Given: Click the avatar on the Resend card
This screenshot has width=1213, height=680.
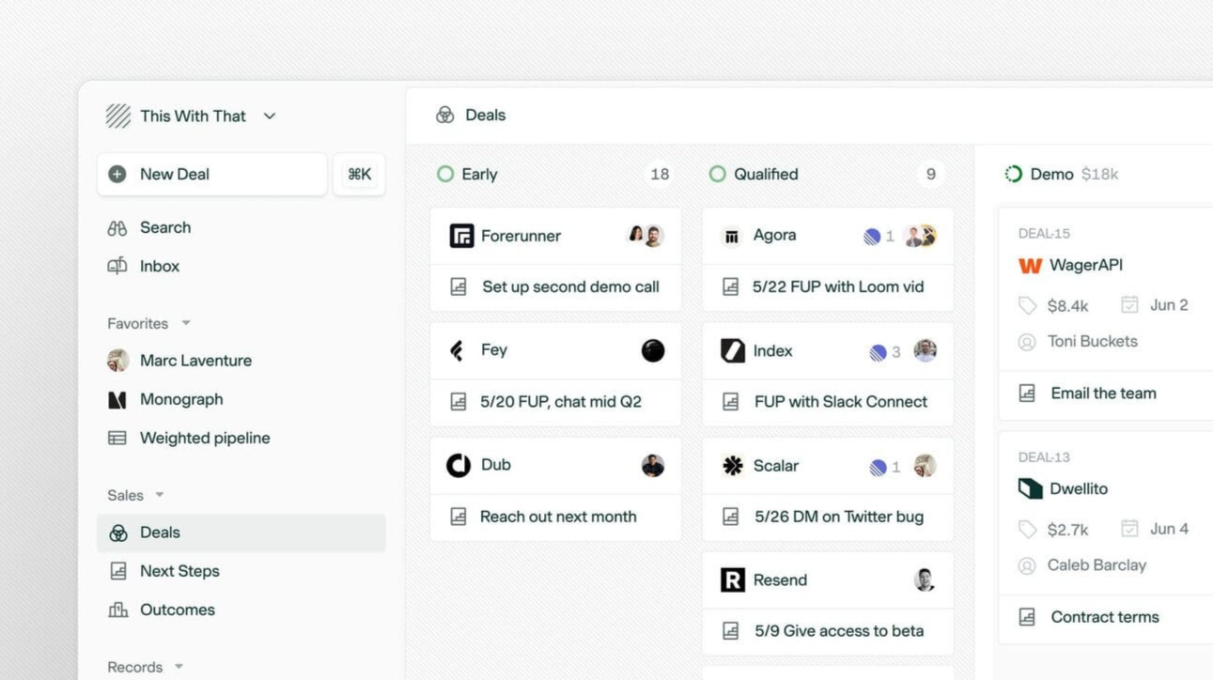Looking at the screenshot, I should pos(925,580).
